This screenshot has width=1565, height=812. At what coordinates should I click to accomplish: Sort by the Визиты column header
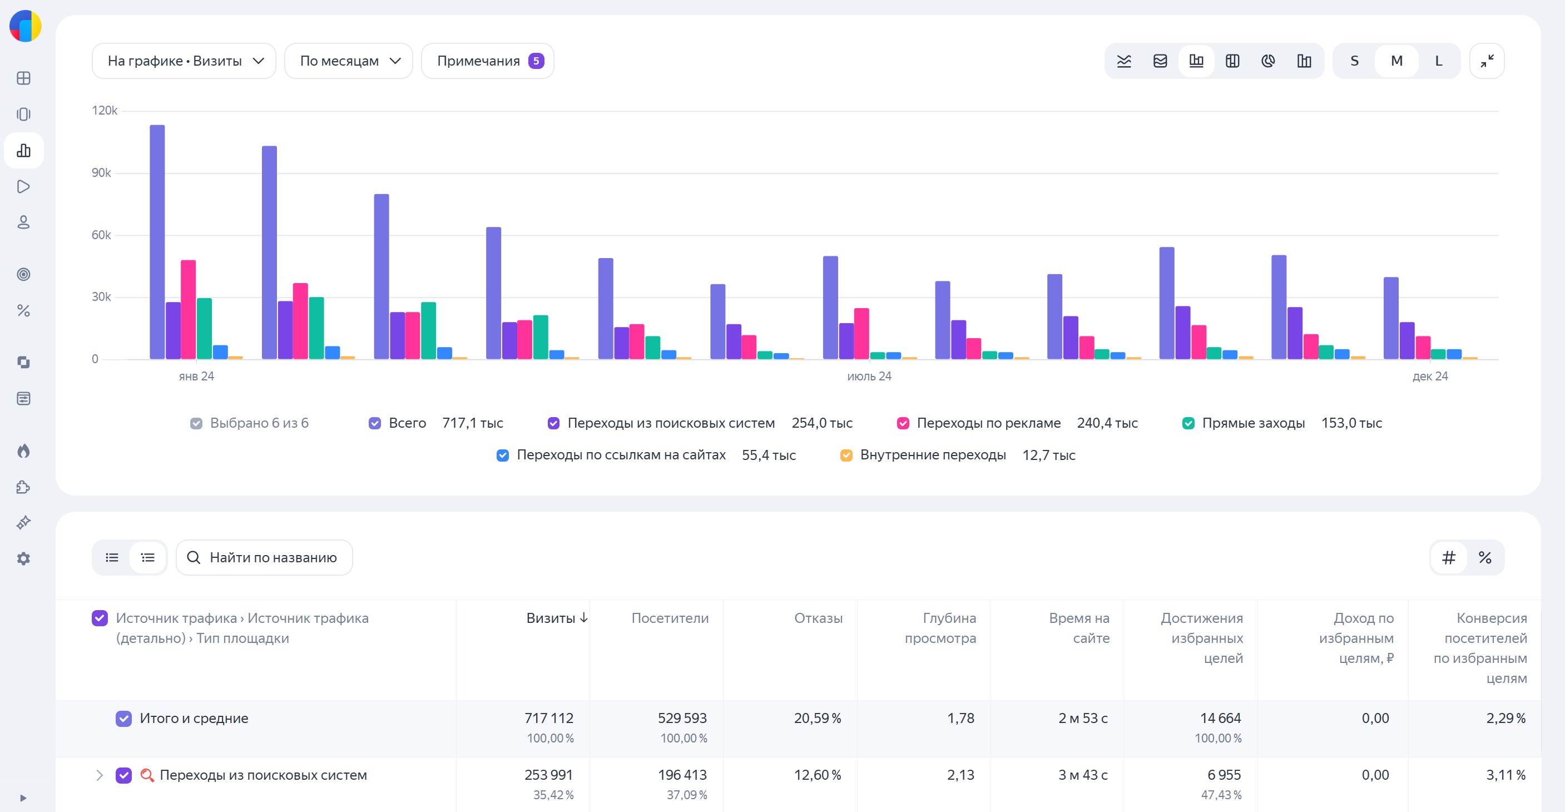point(557,618)
